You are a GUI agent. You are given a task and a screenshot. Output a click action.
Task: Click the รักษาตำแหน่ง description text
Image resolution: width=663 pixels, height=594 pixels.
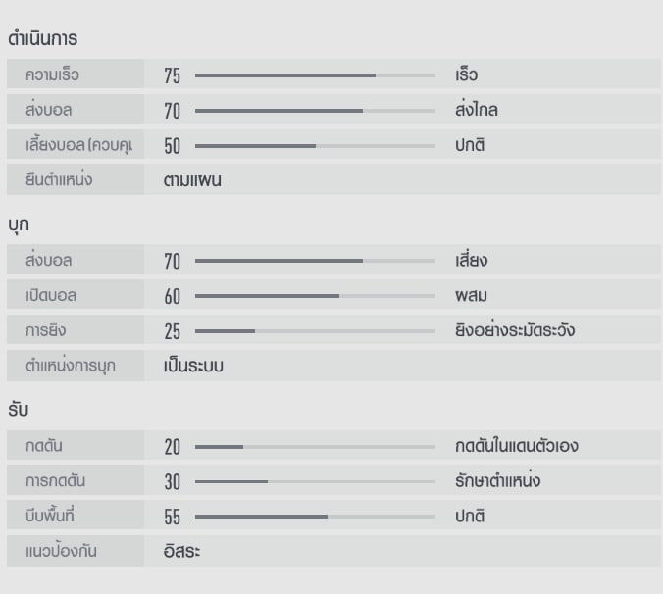(498, 481)
